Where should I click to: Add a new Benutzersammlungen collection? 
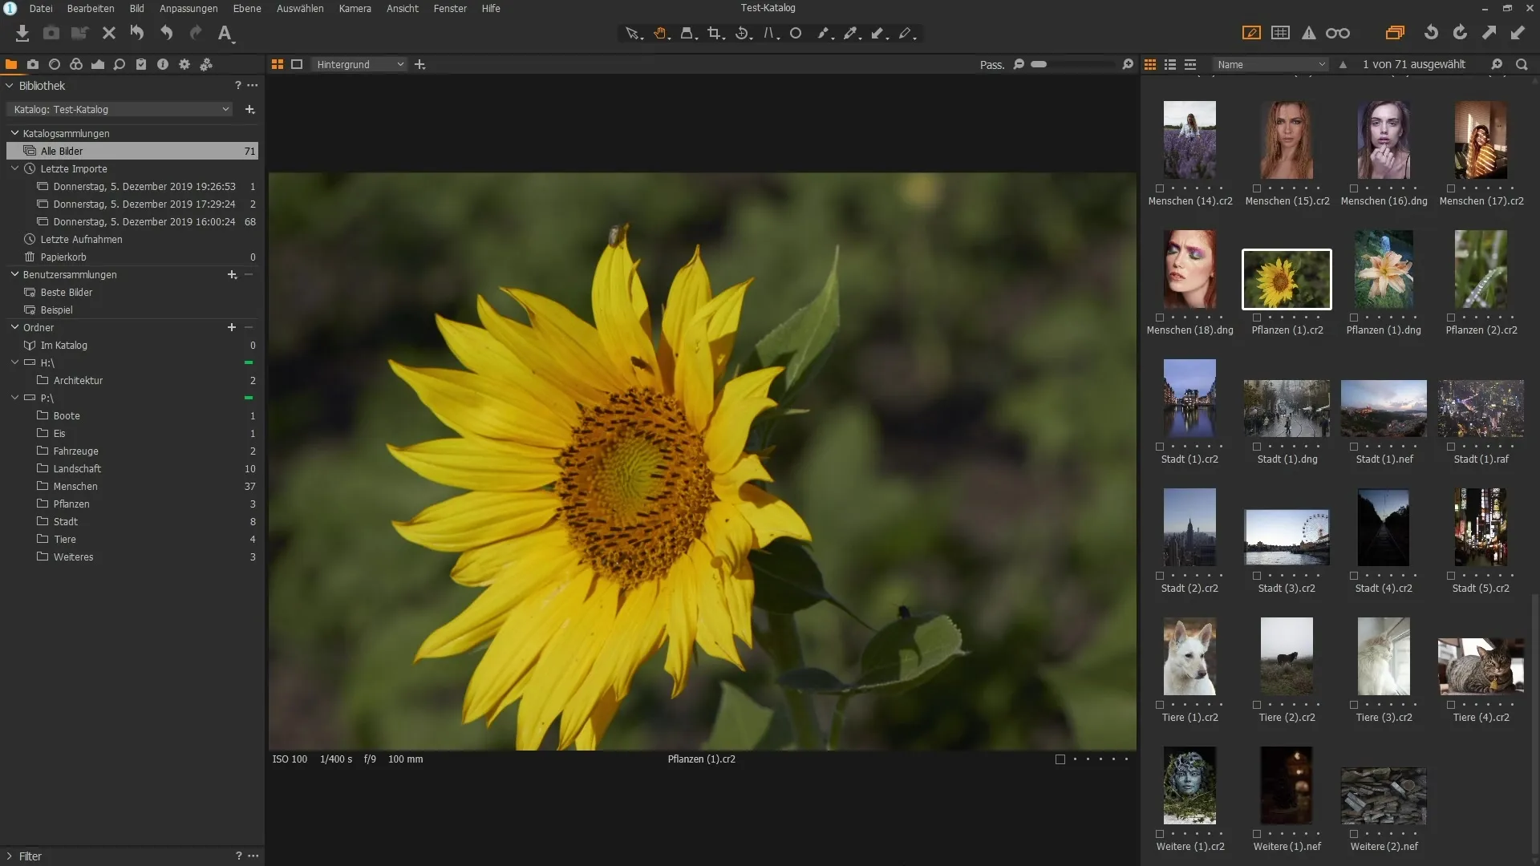coord(232,274)
